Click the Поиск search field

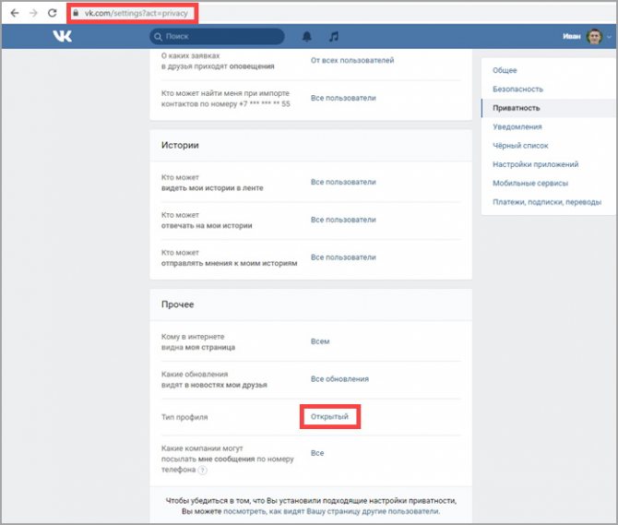click(217, 36)
